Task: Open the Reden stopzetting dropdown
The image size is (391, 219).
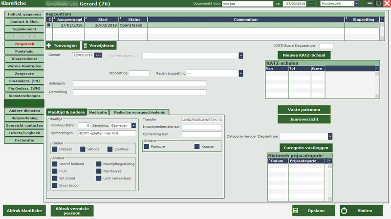Action: (241, 73)
